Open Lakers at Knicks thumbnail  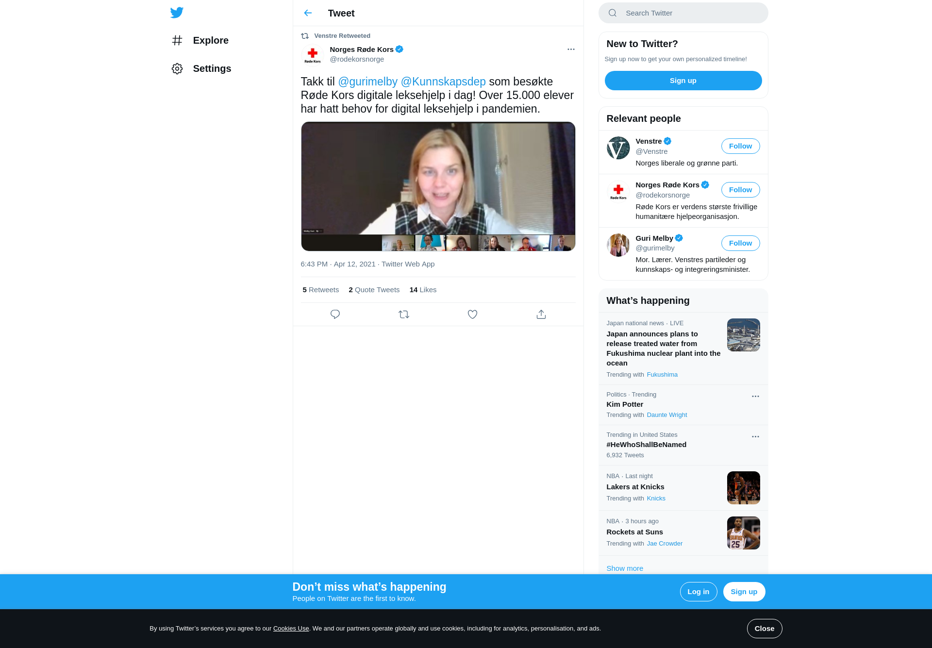[x=743, y=488]
